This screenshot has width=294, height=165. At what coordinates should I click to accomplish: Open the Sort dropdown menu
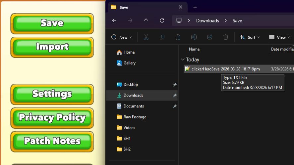click(x=250, y=37)
